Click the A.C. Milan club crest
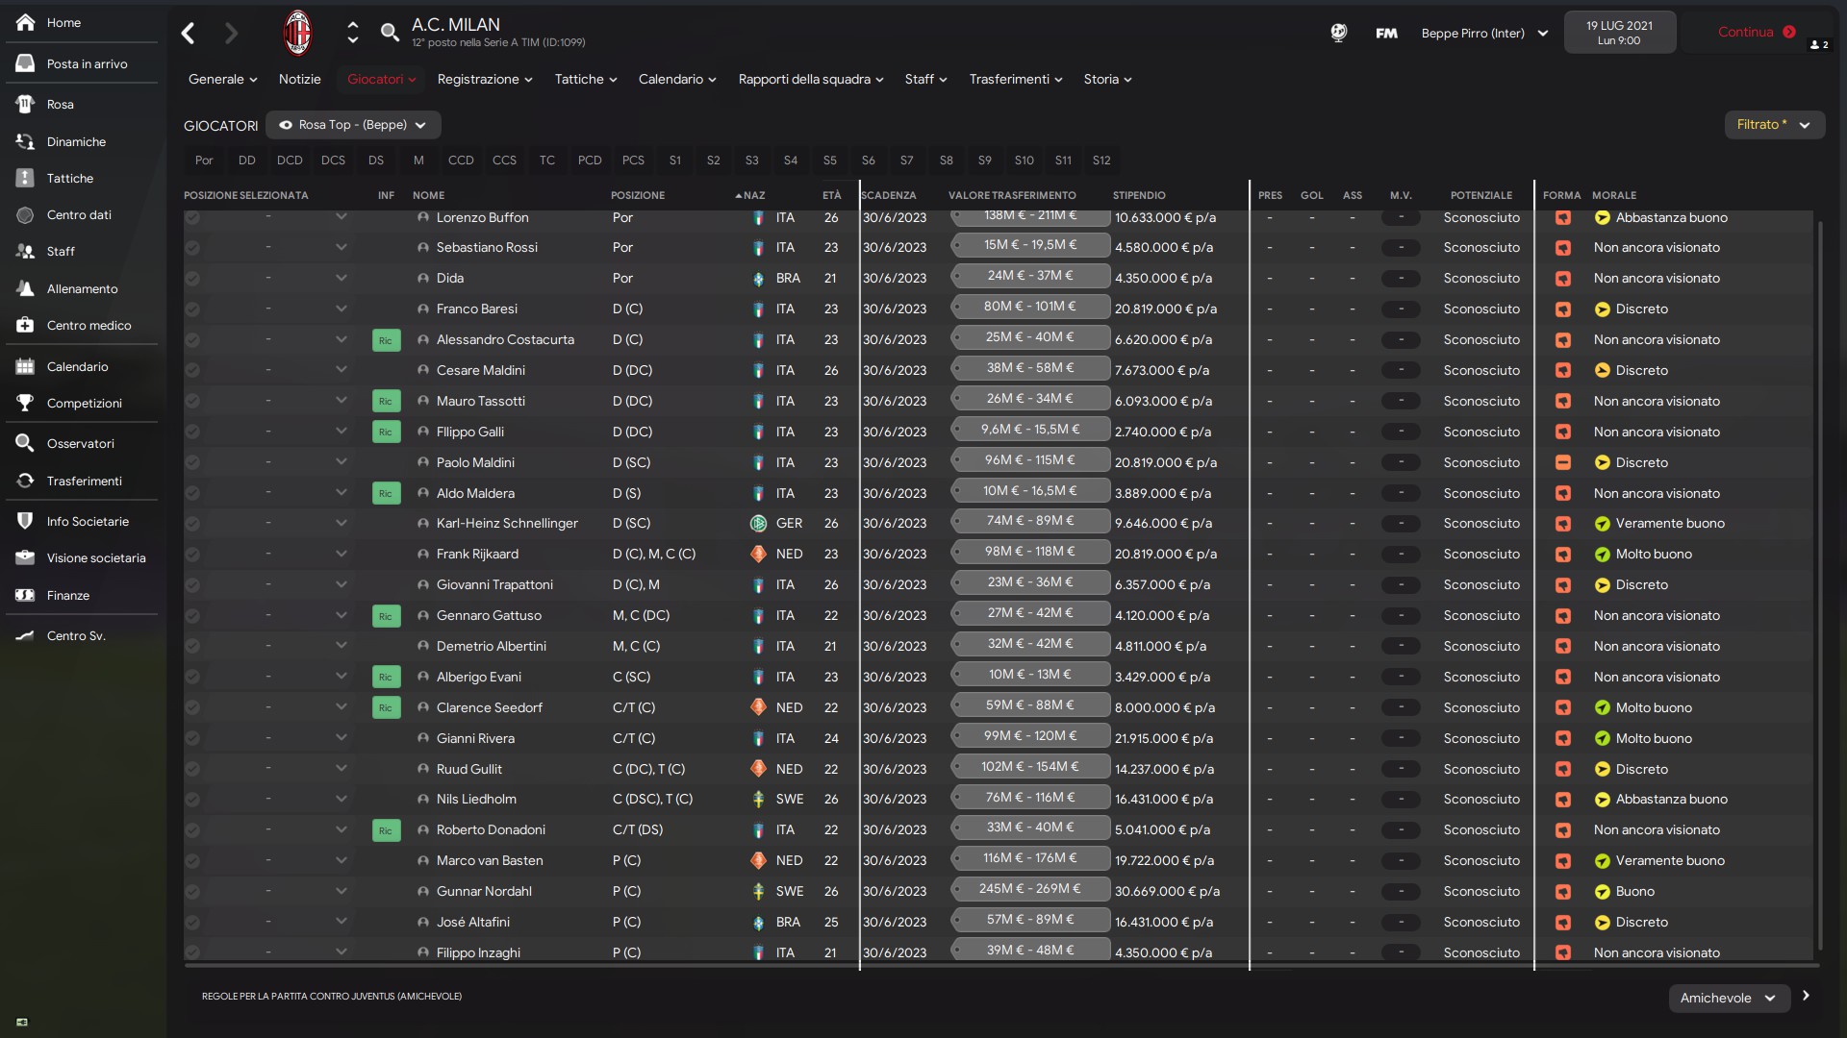The height and width of the screenshot is (1038, 1847). (298, 33)
